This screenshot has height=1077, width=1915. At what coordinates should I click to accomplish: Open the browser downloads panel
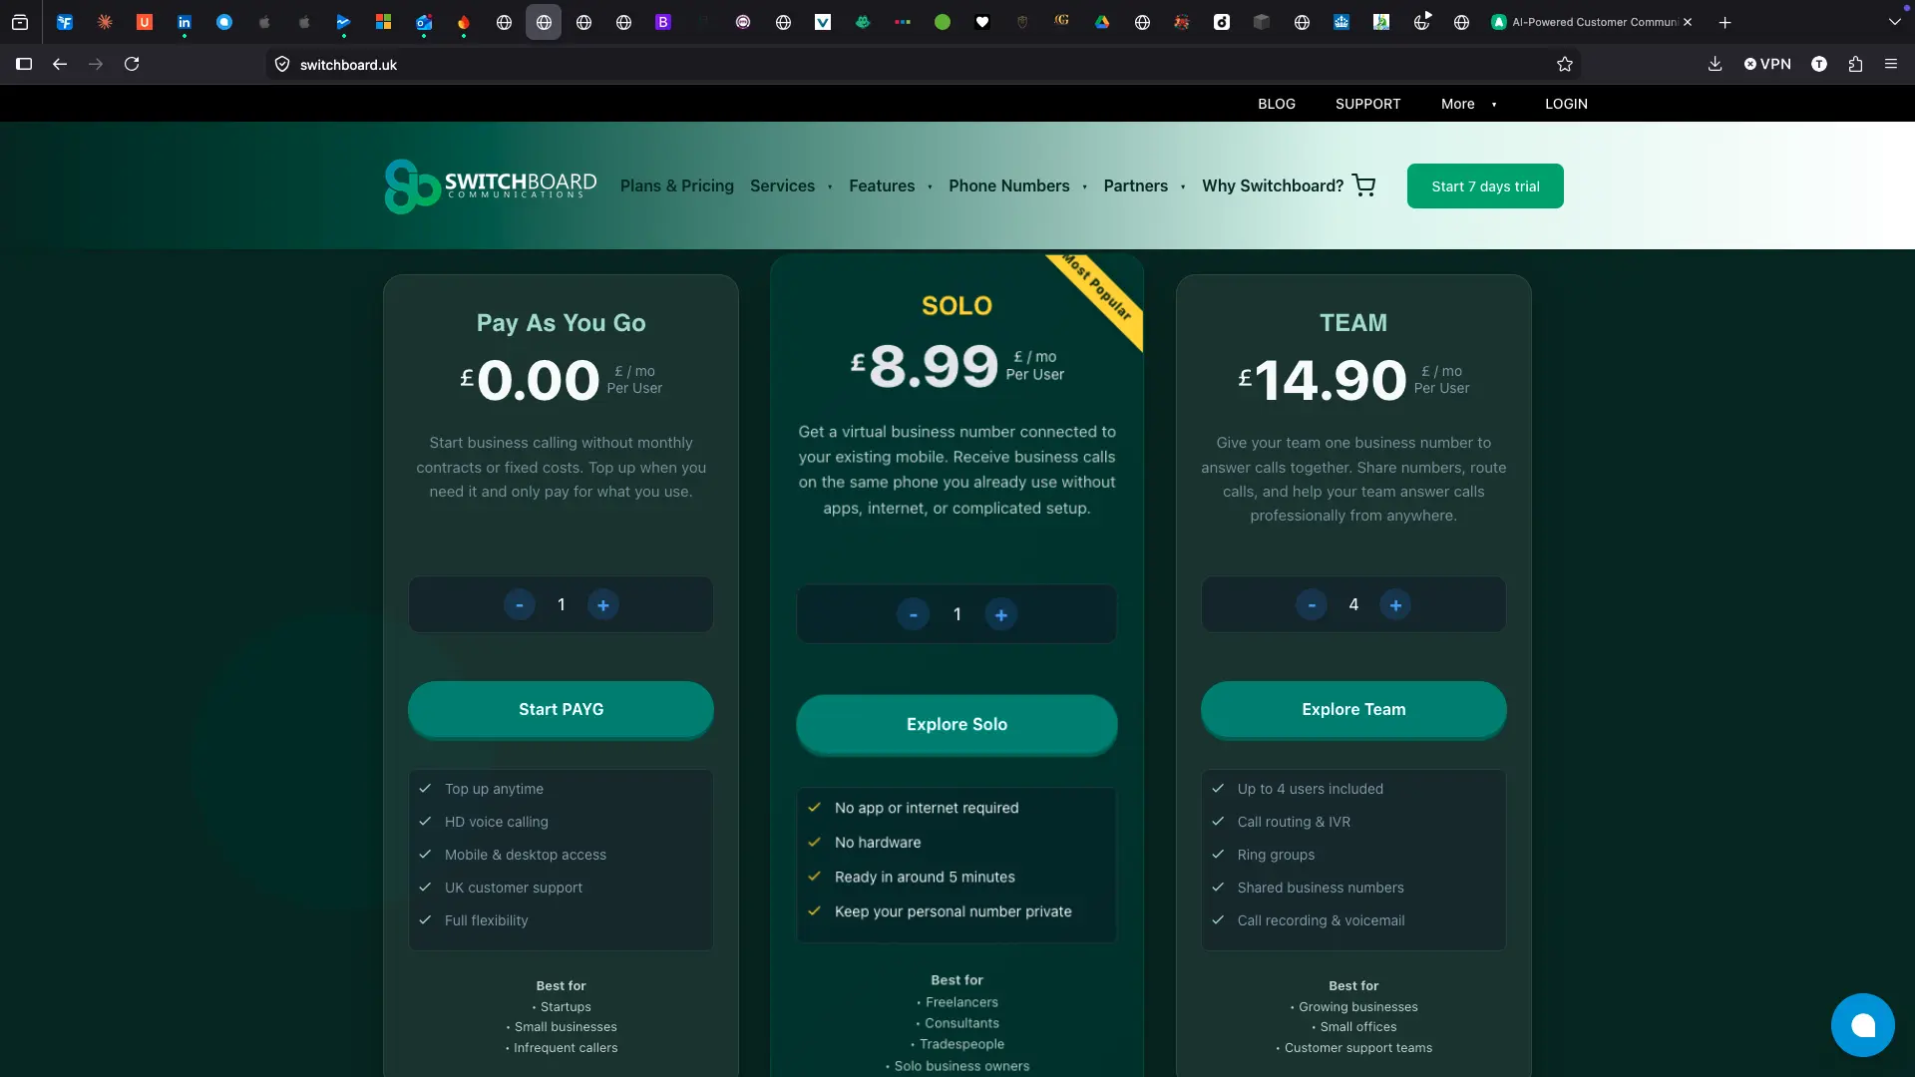coord(1715,64)
